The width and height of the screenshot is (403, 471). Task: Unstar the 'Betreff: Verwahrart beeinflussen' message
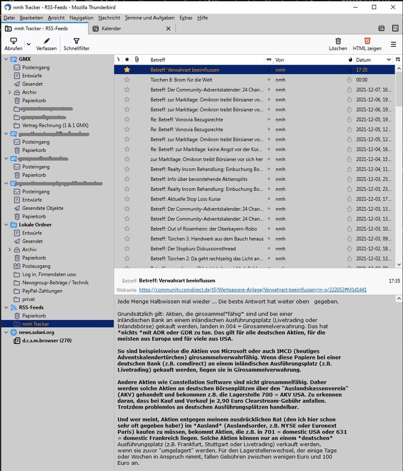click(x=127, y=70)
